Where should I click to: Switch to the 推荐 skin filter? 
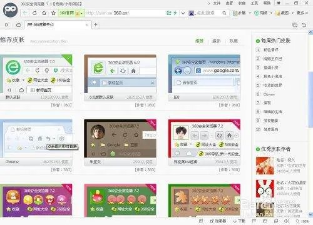coord(199,41)
